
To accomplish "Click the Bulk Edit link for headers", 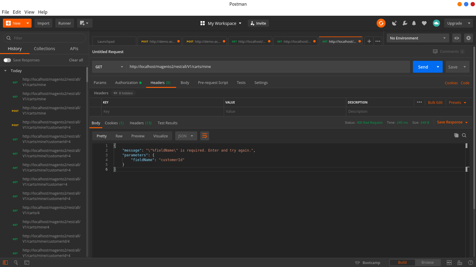I will tap(435, 102).
